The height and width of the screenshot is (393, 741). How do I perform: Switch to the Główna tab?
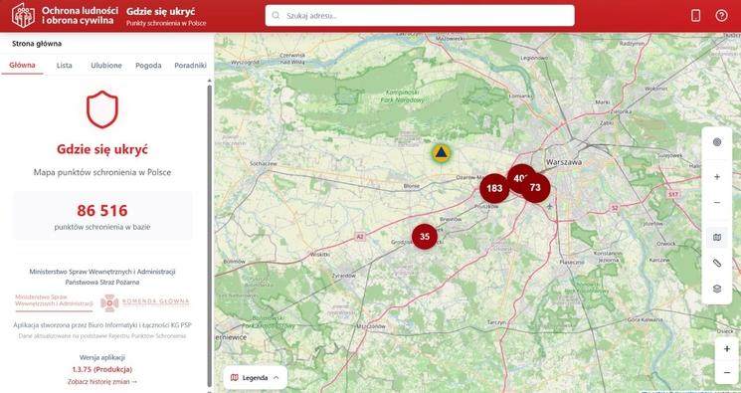point(22,66)
